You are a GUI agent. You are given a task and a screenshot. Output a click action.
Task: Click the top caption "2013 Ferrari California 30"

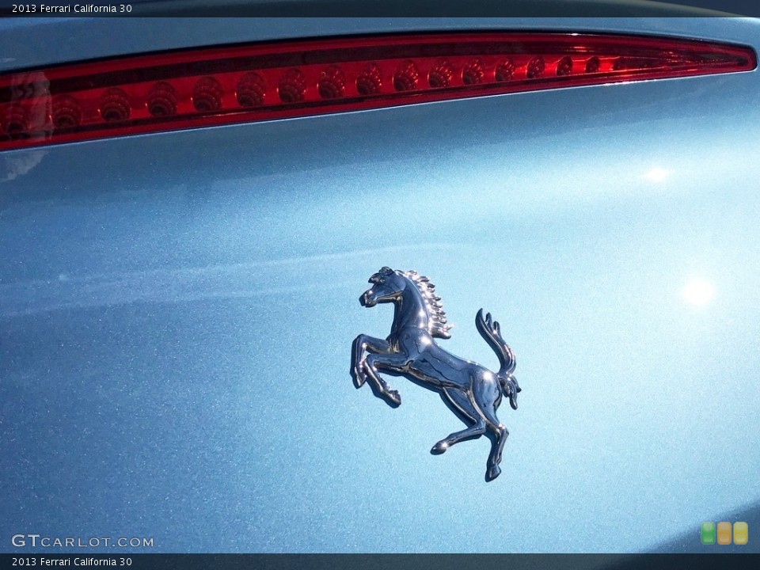(x=72, y=8)
